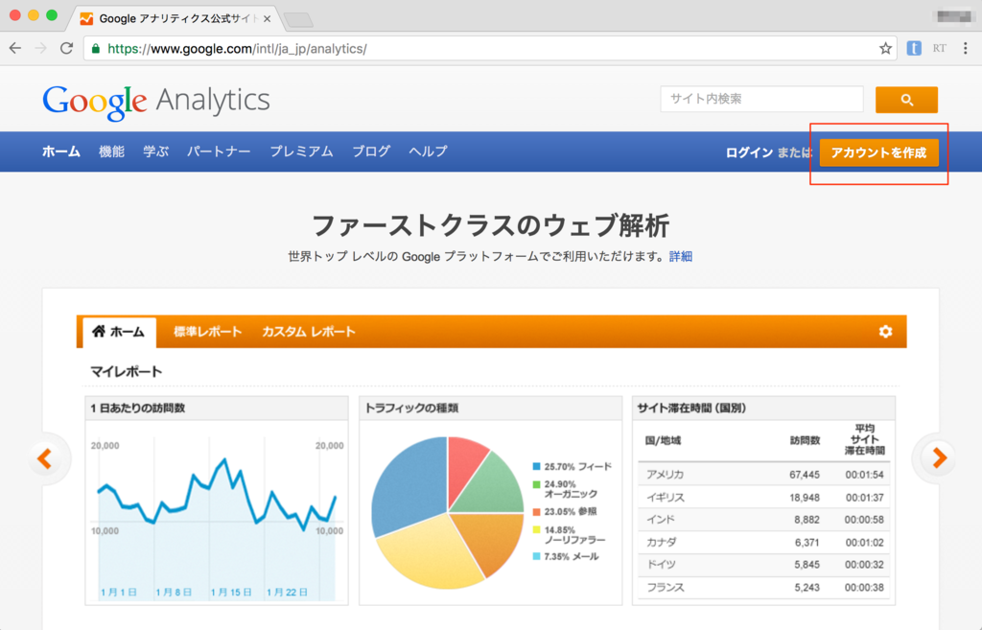The height and width of the screenshot is (630, 982).
Task: Close the Google アナリティクス tab
Action: [x=267, y=19]
